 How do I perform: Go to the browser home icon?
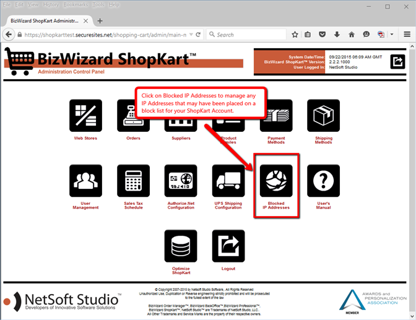tap(352, 35)
